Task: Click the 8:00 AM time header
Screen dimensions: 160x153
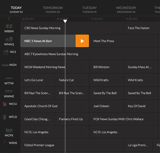Action: (28, 19)
